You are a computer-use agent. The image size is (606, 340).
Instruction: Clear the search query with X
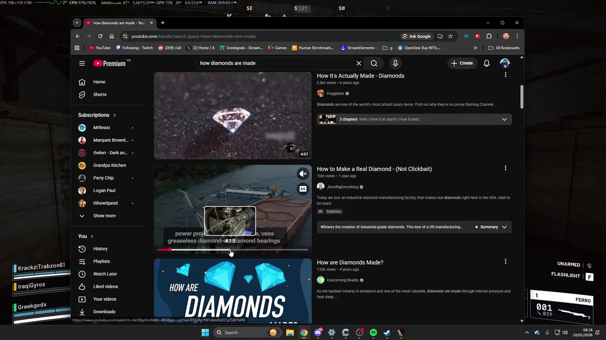point(359,63)
